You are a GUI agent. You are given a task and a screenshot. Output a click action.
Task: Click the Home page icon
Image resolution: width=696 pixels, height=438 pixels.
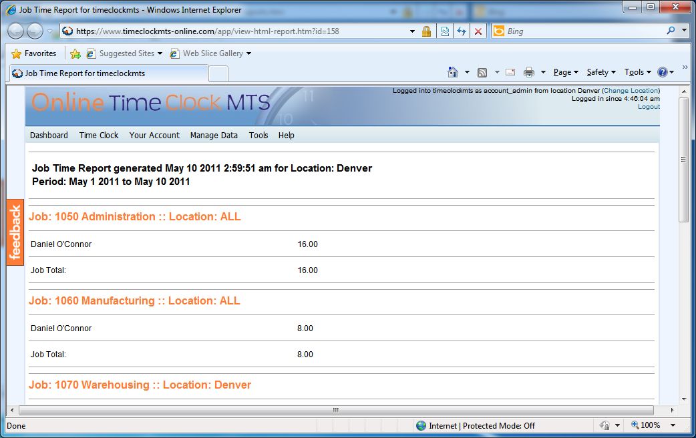click(453, 72)
